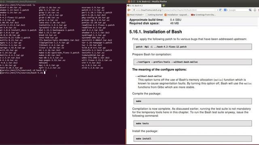The image size is (259, 145).
Task: Click glibc-2.18.tar.xz in terminal listing
Action: pyautogui.click(x=49, y=8)
